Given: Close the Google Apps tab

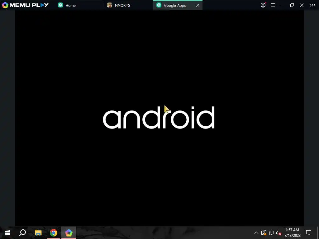Looking at the screenshot, I should tap(198, 6).
